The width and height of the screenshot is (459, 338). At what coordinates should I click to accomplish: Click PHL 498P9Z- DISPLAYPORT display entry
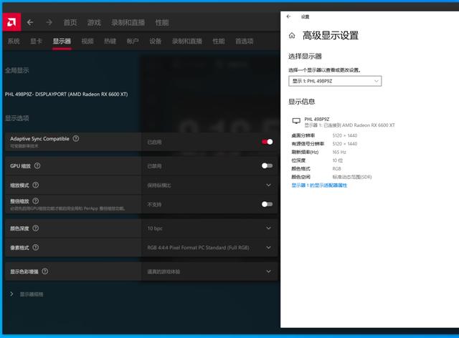click(66, 94)
